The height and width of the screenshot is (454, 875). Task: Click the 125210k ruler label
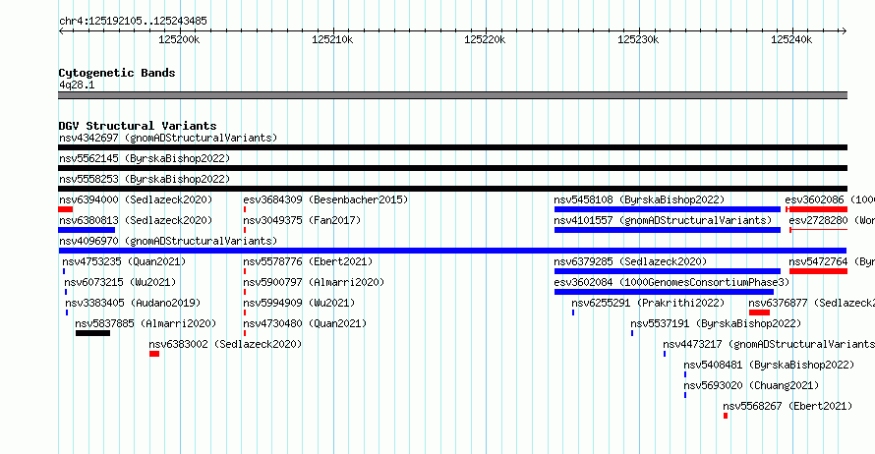332,39
